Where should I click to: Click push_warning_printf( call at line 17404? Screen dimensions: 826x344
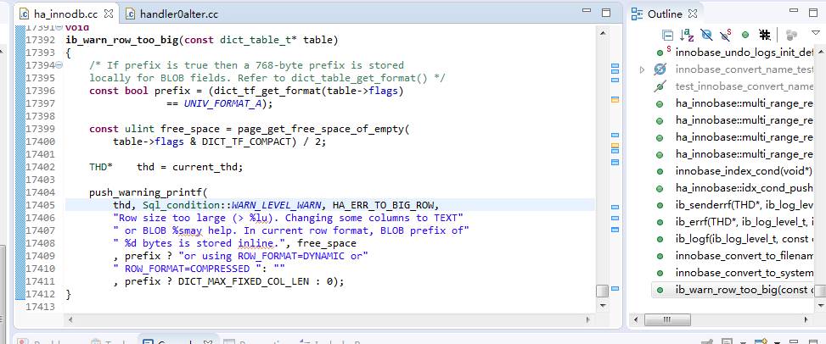[149, 192]
